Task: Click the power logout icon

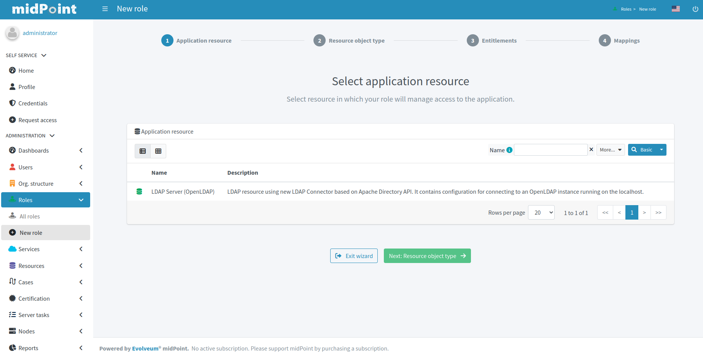Action: click(695, 9)
